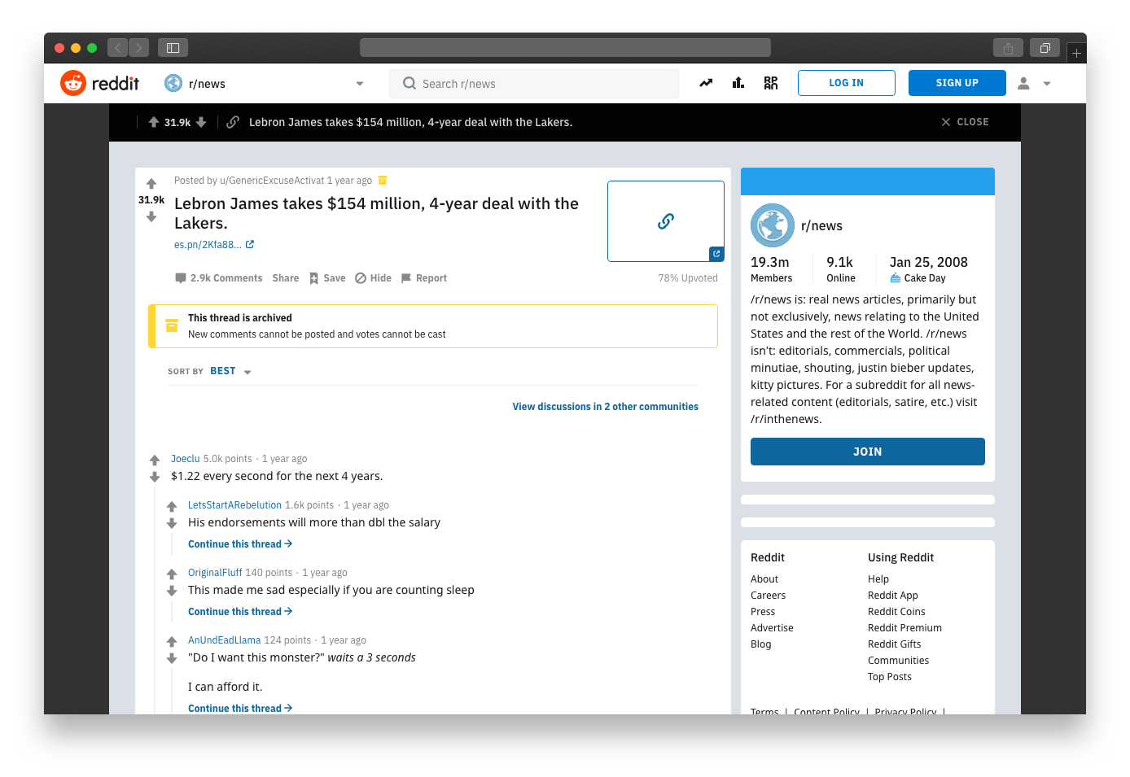
Task: Open the Blog footer link
Action: point(761,644)
